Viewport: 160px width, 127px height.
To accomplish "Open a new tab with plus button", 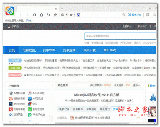I will 62,9.
